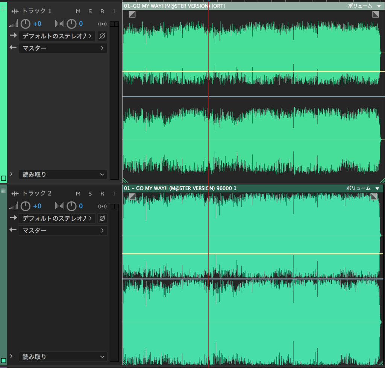Viewport: 385px width, 368px height.
Task: Toggle Track 1 sum to mono icon
Action: tap(102, 24)
